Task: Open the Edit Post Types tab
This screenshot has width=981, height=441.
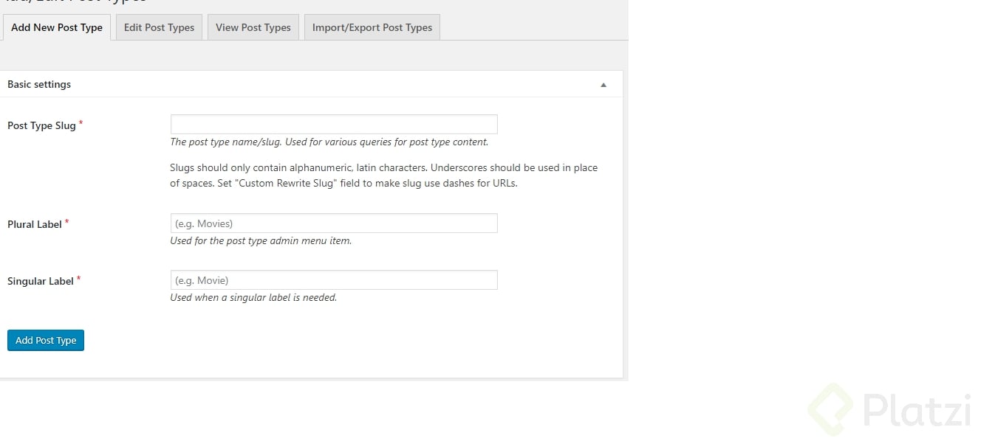Action: point(159,27)
